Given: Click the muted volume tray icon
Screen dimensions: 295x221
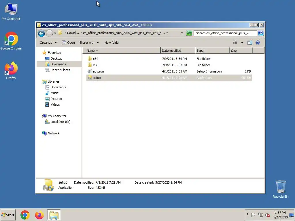Looking at the screenshot, I should click(x=267, y=215).
